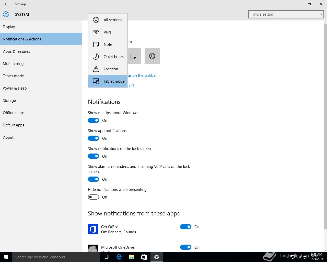Screen dimensions: 327x262
Task: Click the volume speaker tray icon
Action: [299, 257]
